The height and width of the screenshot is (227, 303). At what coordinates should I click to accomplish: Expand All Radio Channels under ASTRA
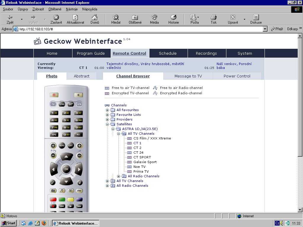click(118, 176)
